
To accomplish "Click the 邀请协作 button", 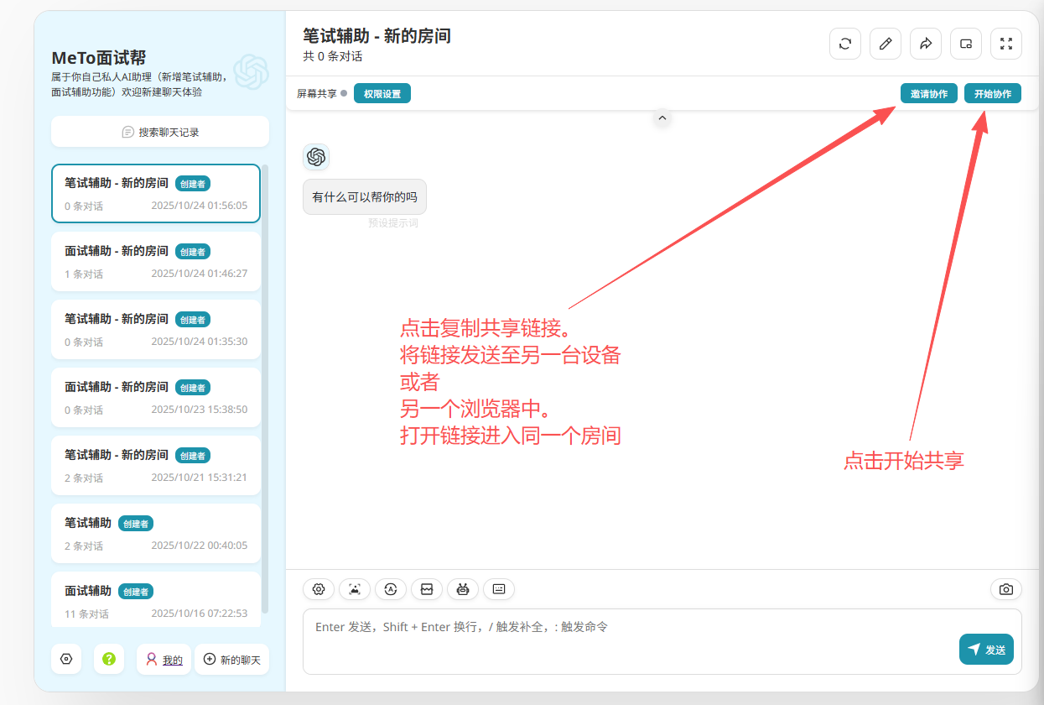I will pyautogui.click(x=929, y=94).
